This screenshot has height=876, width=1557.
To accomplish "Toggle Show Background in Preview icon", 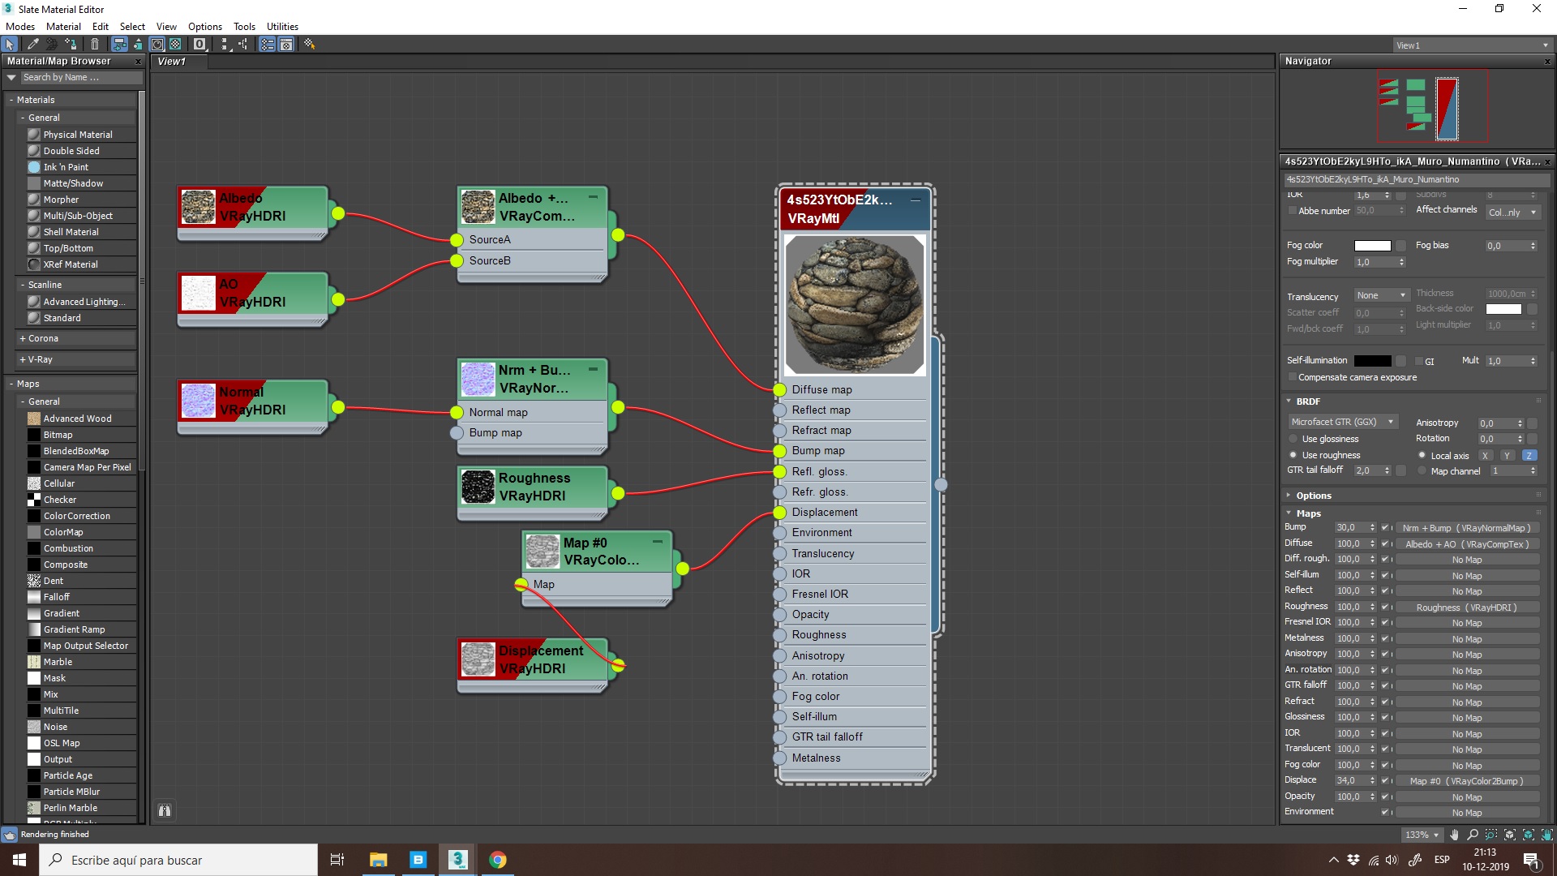I will pyautogui.click(x=175, y=45).
